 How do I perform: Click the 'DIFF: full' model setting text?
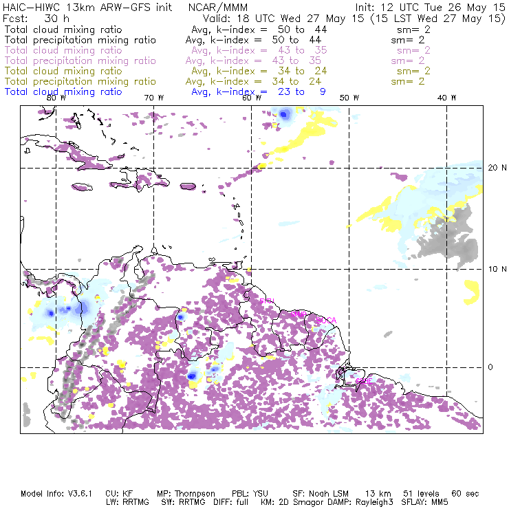pyautogui.click(x=231, y=502)
